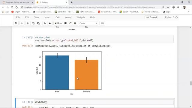Click the matplotlib AxesSubplot output text

point(73,46)
